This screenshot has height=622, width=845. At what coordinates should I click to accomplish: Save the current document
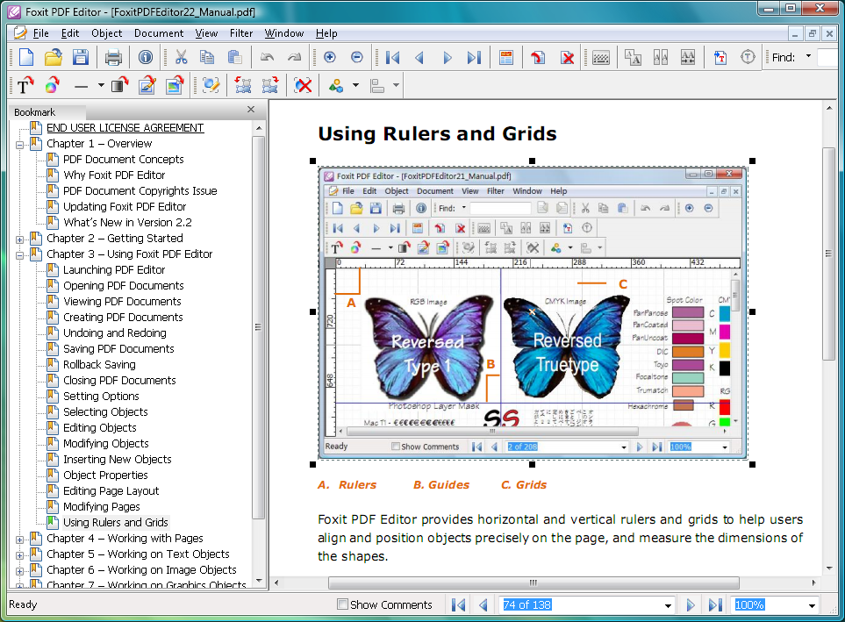coord(78,56)
